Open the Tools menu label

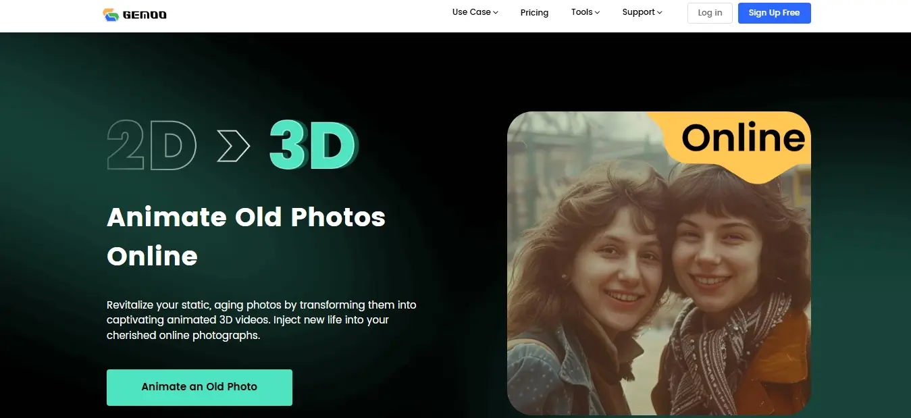pos(581,12)
